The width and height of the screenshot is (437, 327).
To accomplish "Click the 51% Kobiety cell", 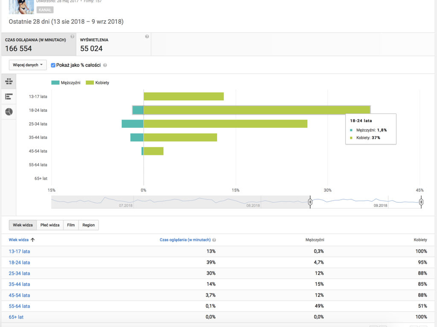I will tap(422, 306).
